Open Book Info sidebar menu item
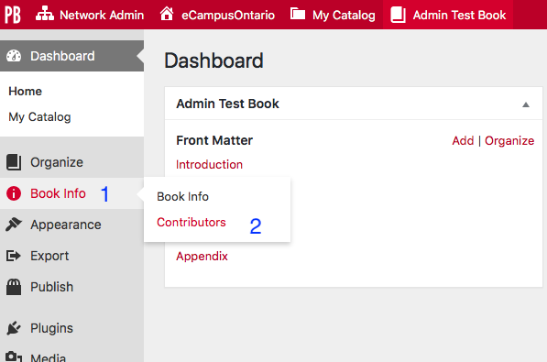 tap(71, 193)
